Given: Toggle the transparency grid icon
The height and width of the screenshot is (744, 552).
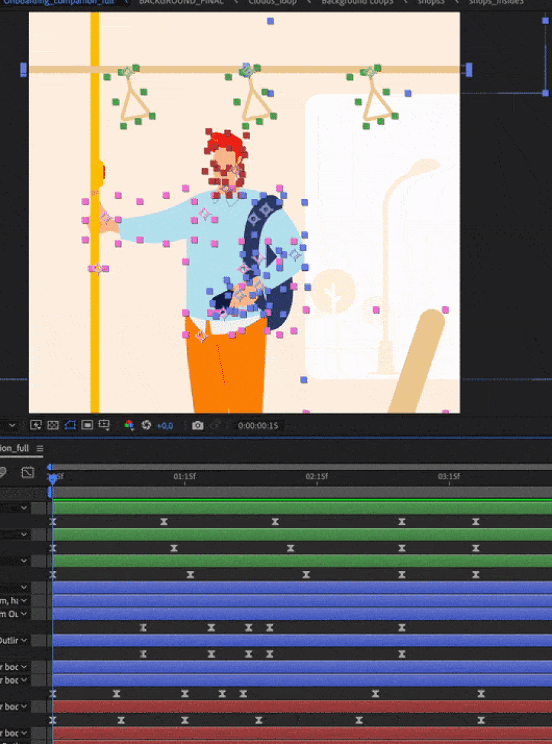Looking at the screenshot, I should click(53, 425).
